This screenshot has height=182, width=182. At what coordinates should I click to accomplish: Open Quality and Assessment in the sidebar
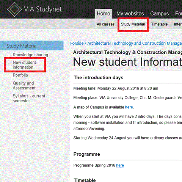click(24, 86)
